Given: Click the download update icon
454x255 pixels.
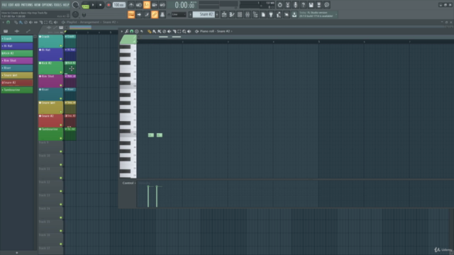Looking at the screenshot, I should 294,14.
